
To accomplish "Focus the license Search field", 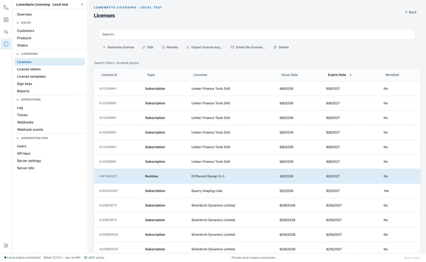I will (257, 34).
